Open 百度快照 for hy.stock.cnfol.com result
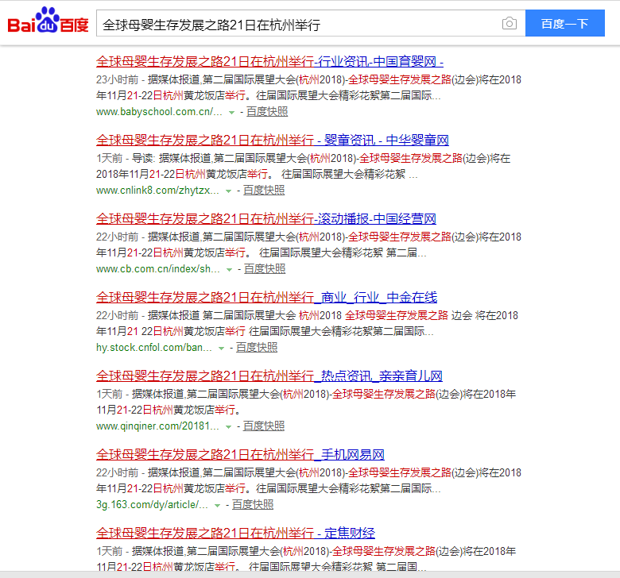The width and height of the screenshot is (620, 578). 257,348
